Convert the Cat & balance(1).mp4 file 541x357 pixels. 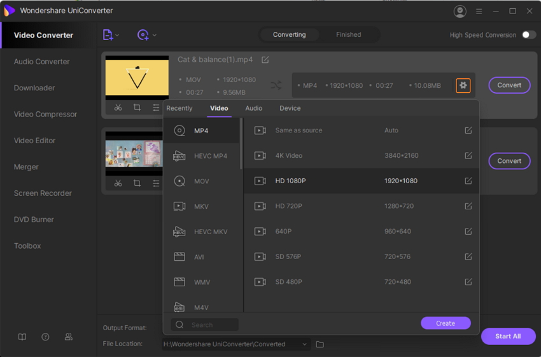click(509, 85)
